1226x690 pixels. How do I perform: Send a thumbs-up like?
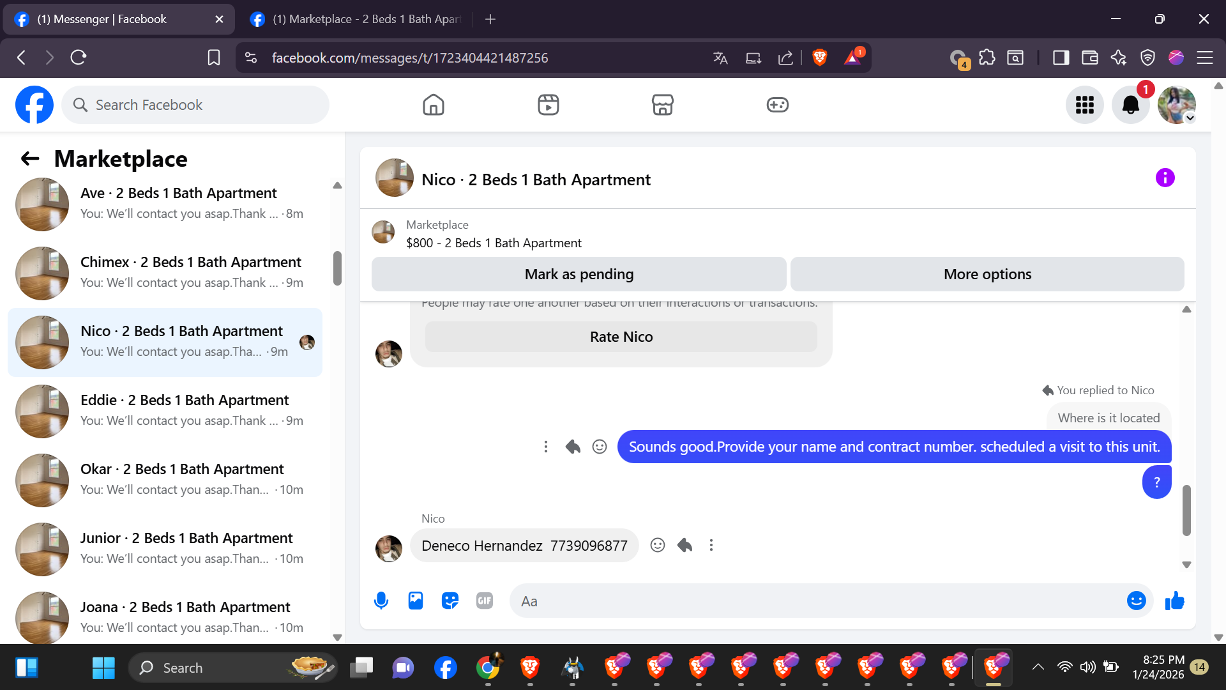(x=1174, y=601)
